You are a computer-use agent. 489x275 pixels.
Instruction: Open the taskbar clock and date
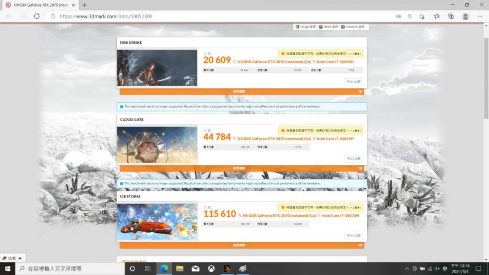[460, 269]
